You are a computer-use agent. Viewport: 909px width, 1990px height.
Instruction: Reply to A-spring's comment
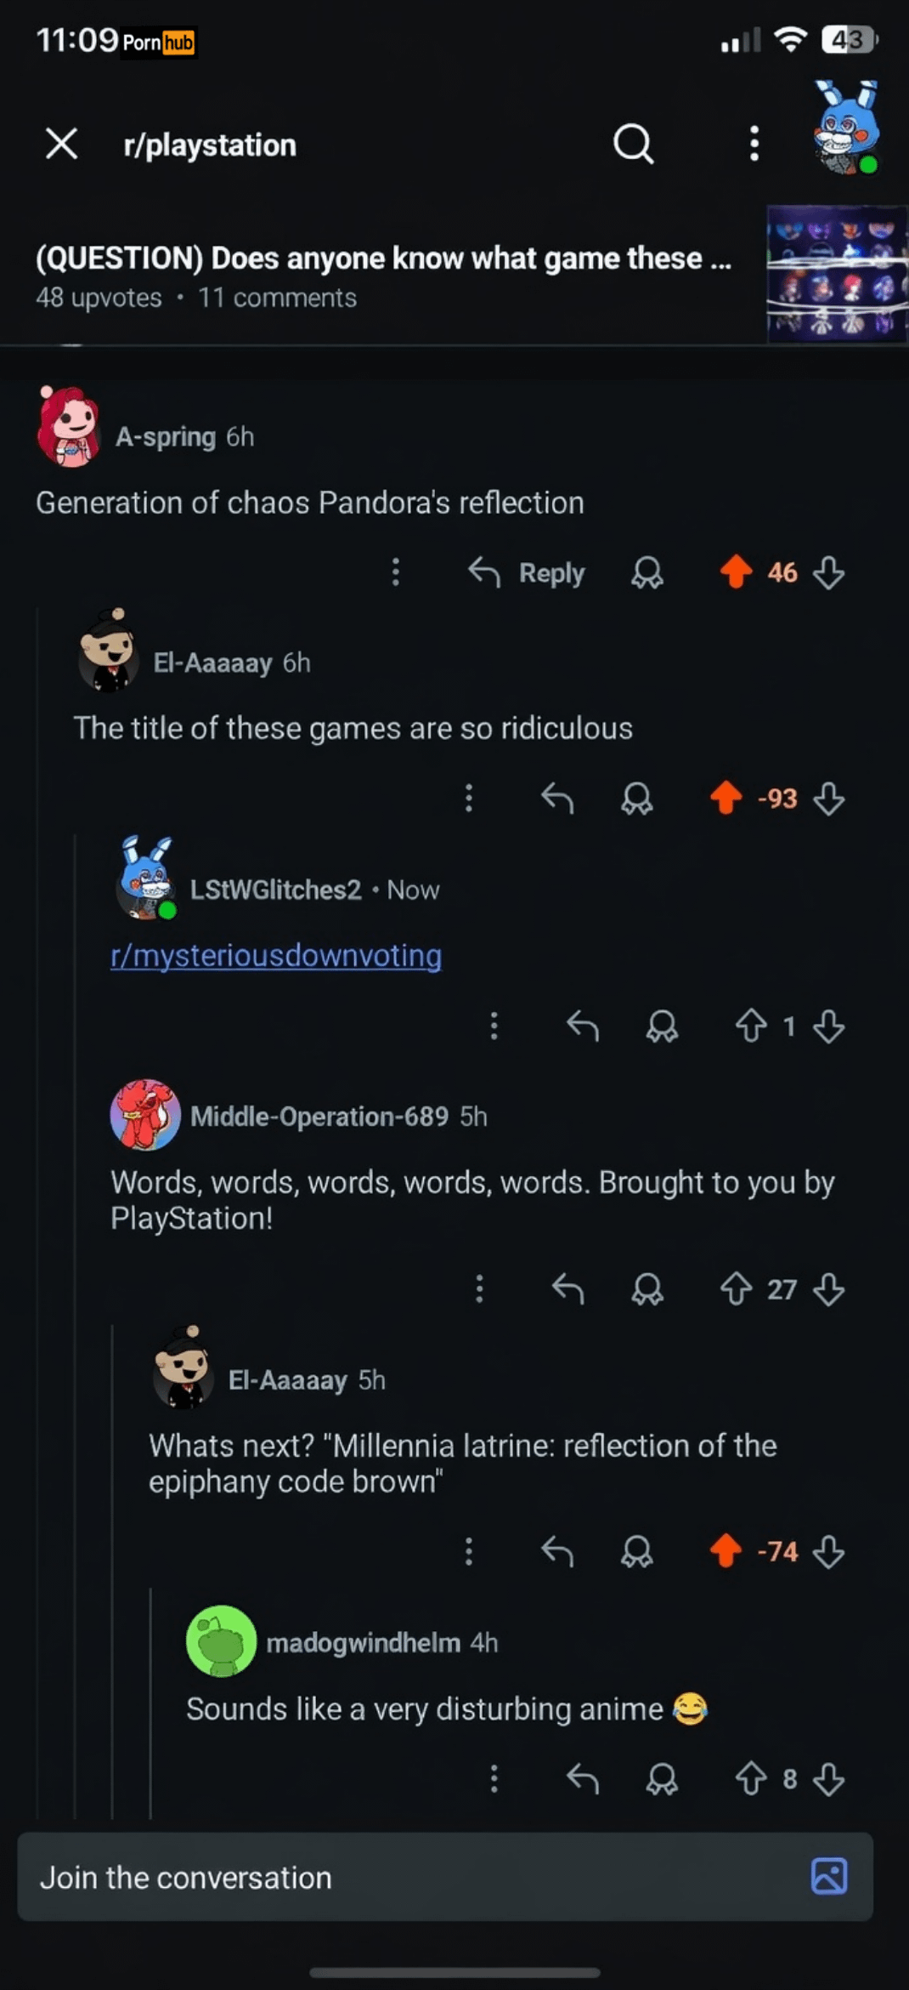528,572
